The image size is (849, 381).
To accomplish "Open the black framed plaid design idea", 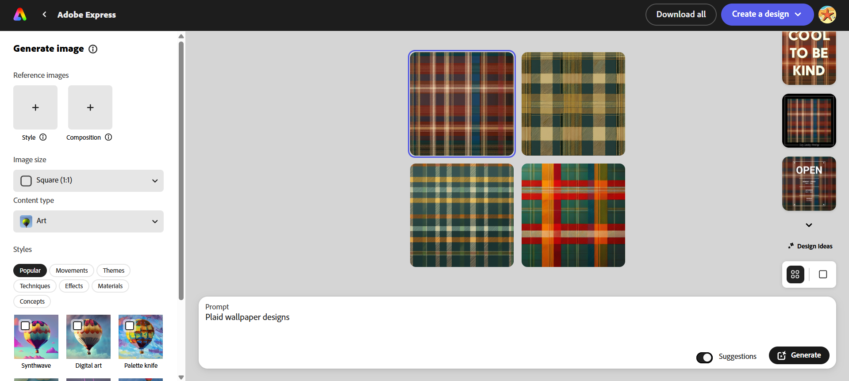I will tap(809, 121).
